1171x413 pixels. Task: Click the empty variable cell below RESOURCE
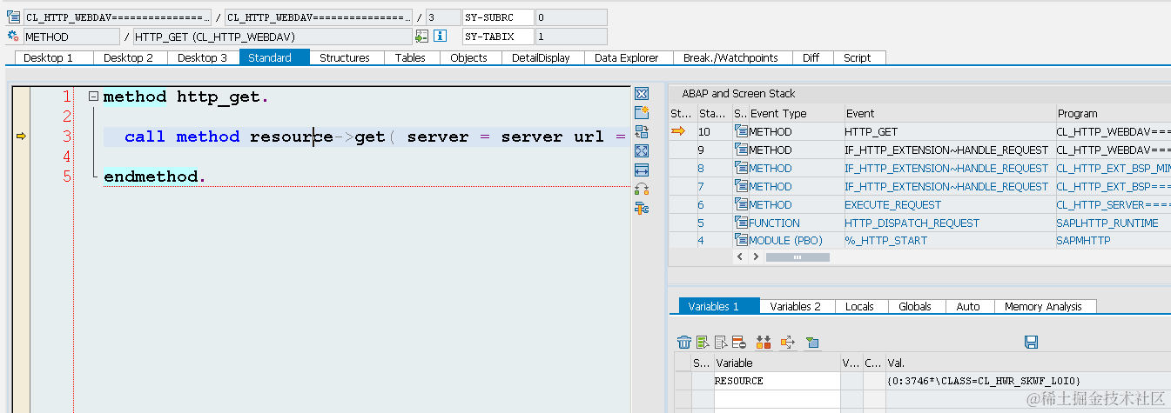coord(777,398)
